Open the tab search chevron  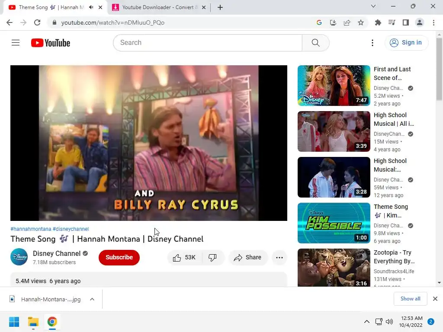(x=373, y=6)
